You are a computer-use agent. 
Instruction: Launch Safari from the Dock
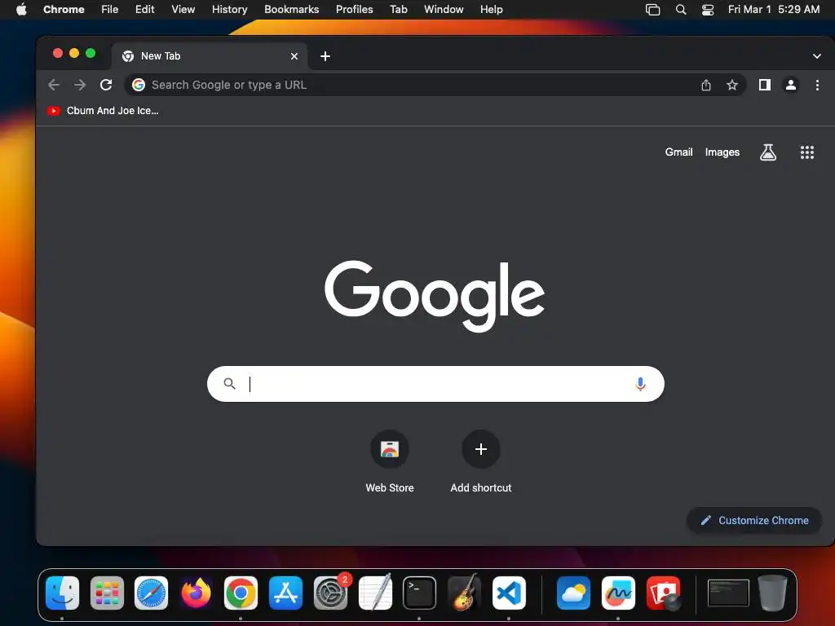(x=151, y=593)
